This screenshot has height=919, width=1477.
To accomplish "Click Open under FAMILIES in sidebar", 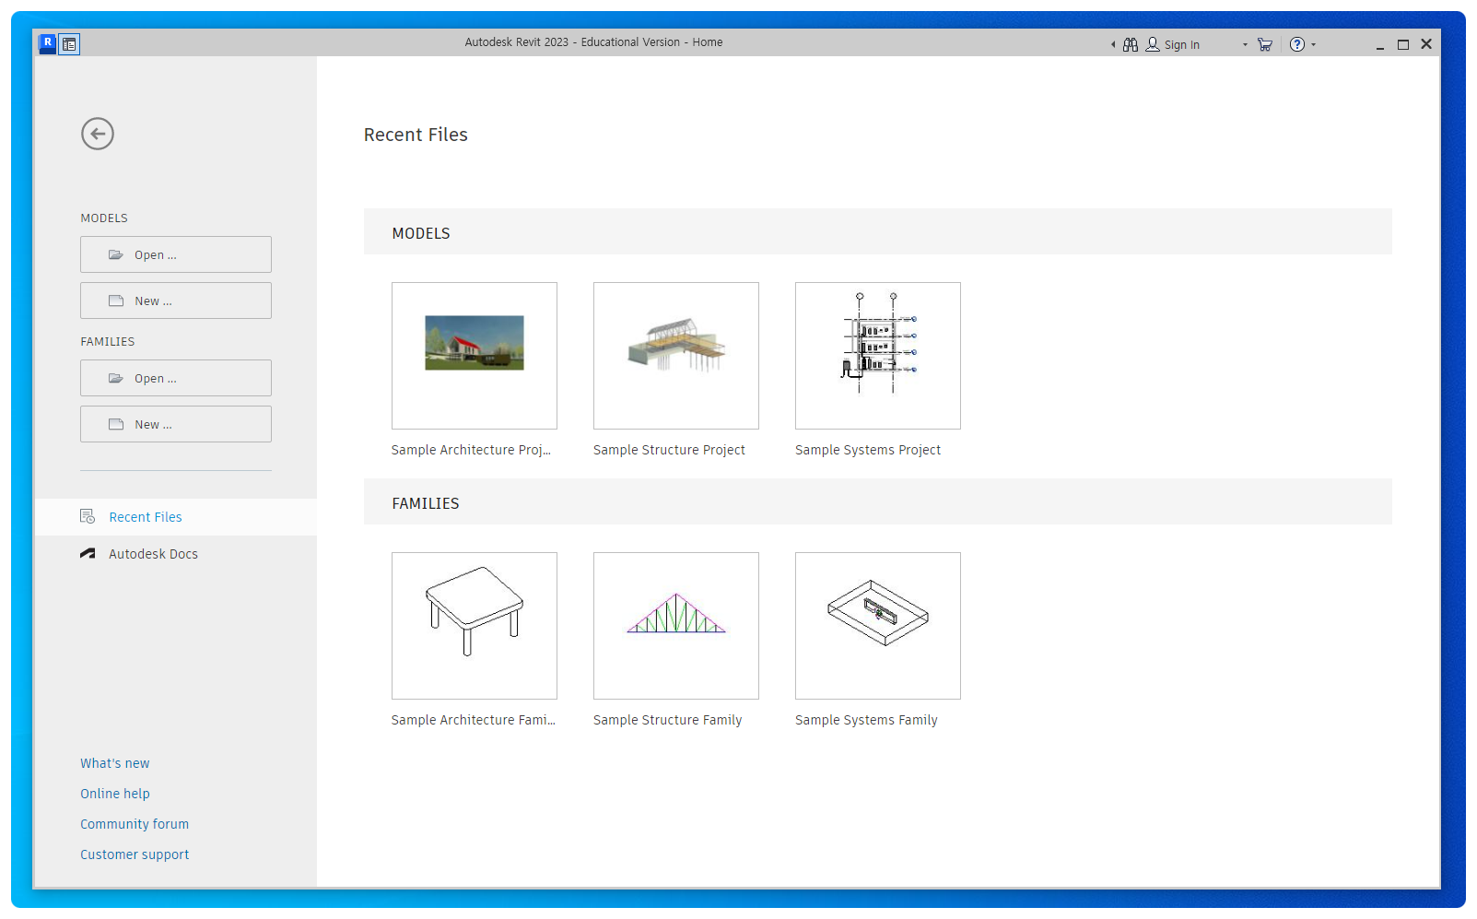I will [x=176, y=378].
